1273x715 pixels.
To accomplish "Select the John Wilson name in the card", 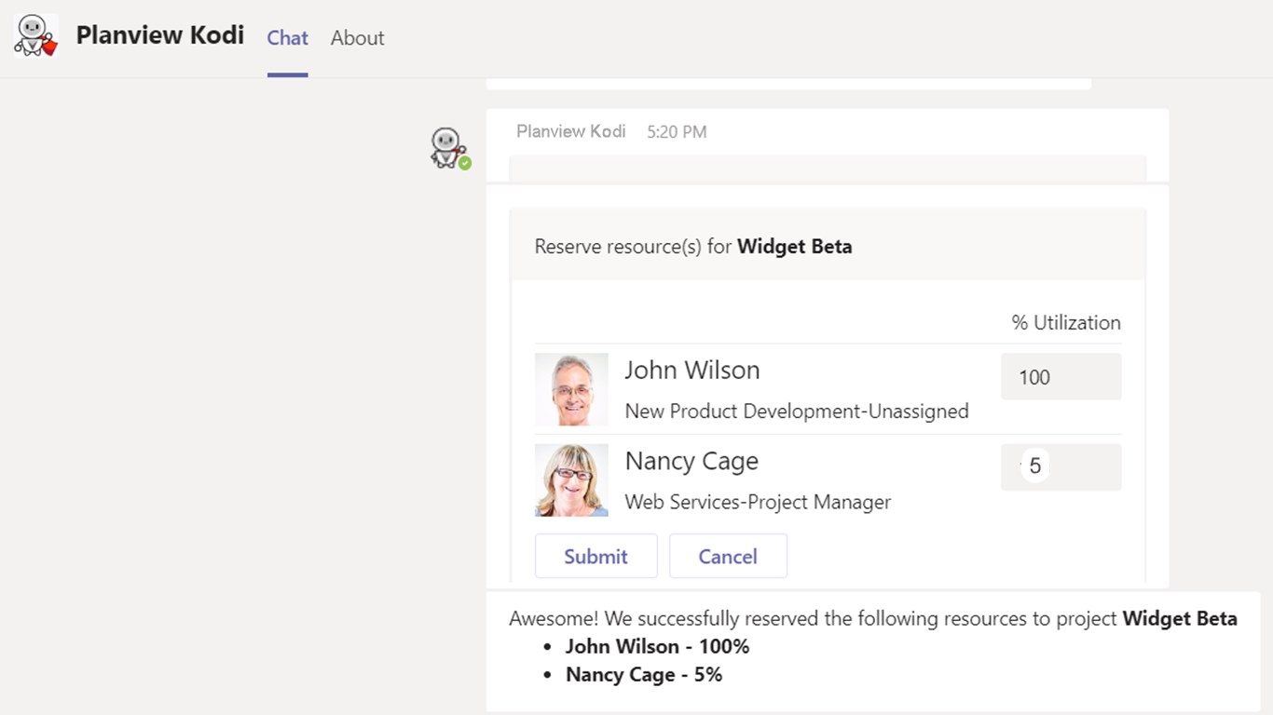I will click(691, 371).
